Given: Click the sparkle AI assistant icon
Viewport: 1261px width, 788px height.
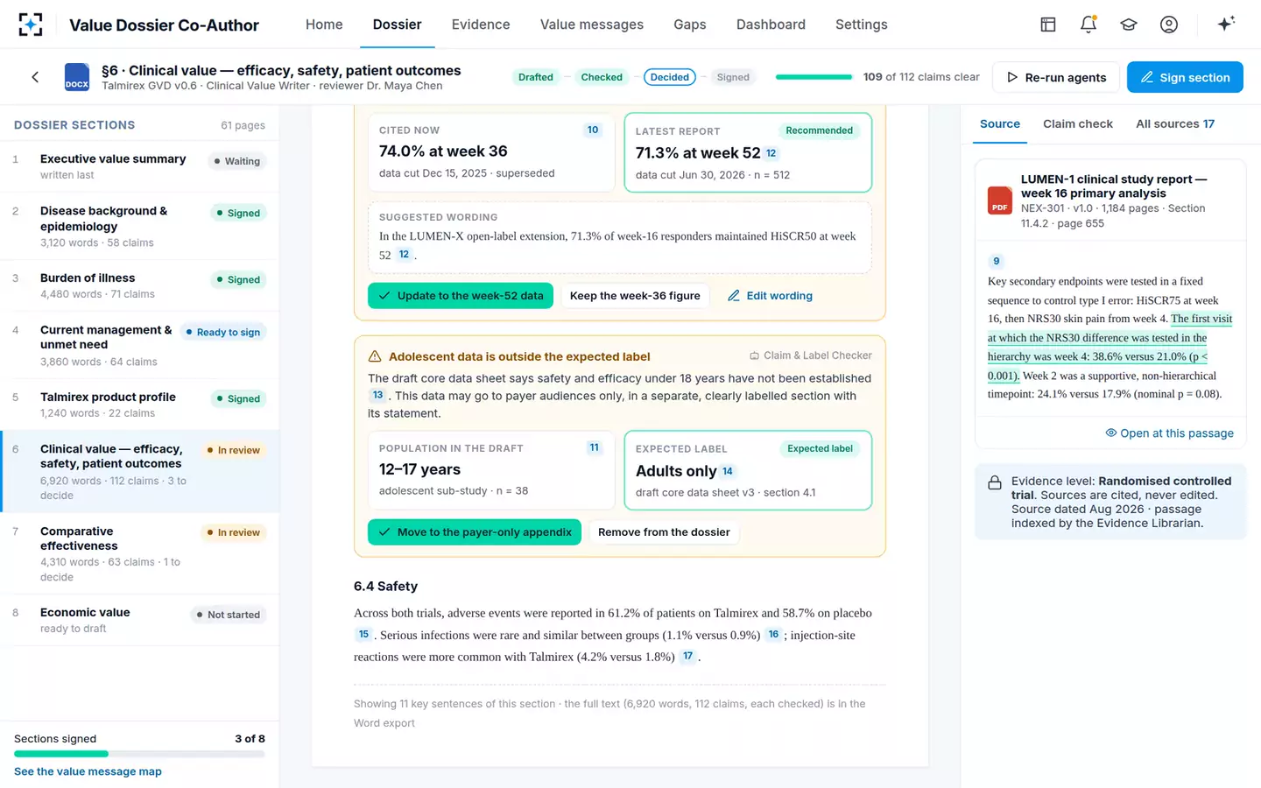Looking at the screenshot, I should coord(1226,24).
